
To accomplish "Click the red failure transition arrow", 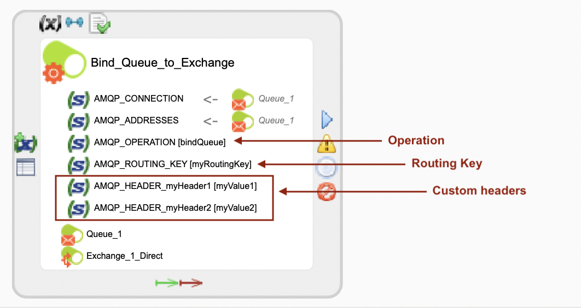I will click(x=191, y=282).
